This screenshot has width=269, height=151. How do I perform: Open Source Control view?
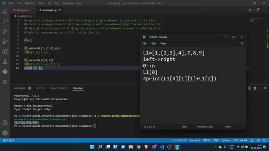coord(5,31)
